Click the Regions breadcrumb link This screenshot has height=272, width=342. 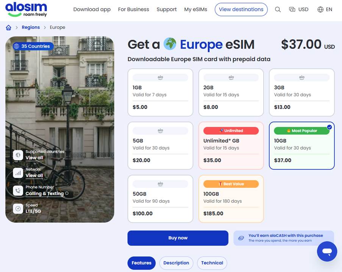[x=31, y=27]
